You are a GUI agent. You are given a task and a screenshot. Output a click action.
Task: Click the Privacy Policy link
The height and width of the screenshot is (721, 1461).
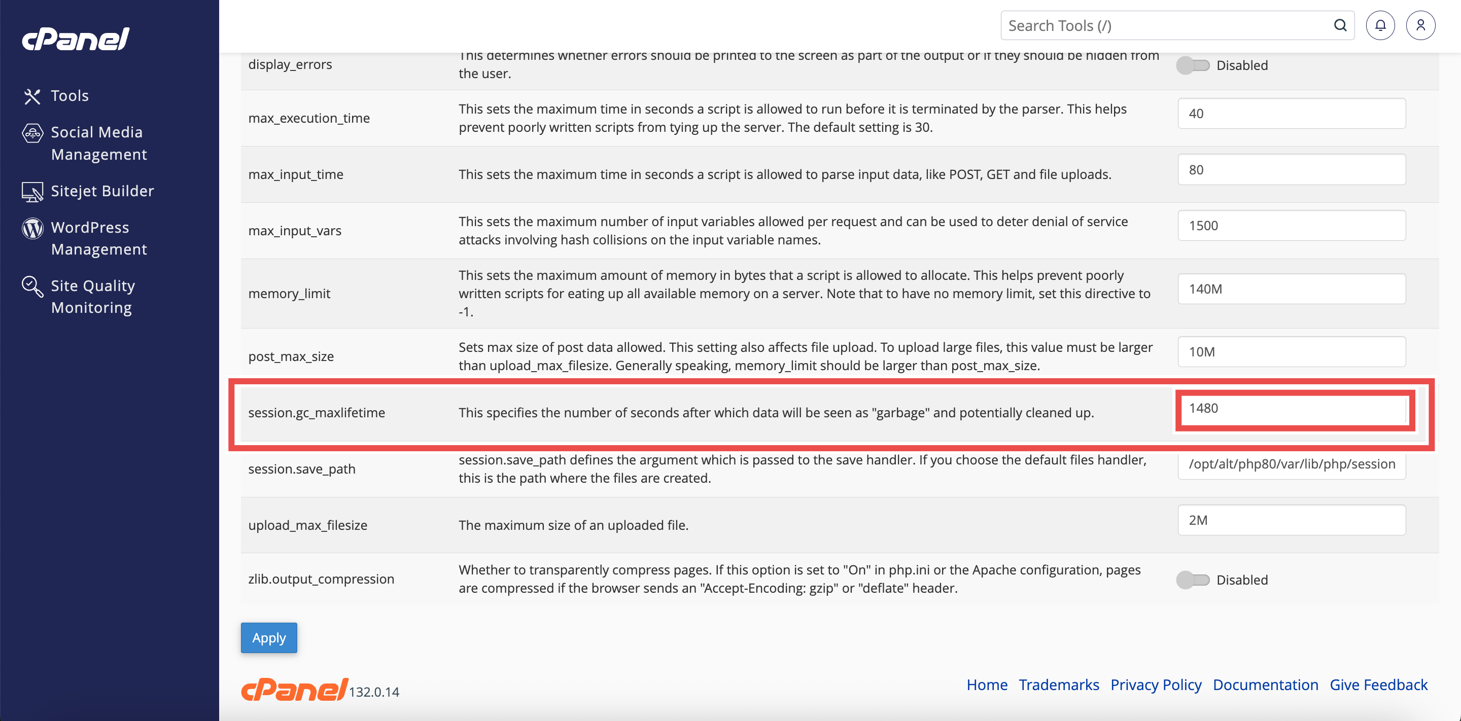pyautogui.click(x=1156, y=686)
